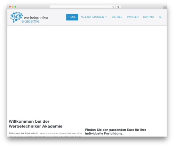Click the 'Stillstand ist Rückschritt.' bold text
Viewport: 174px width, 147px height.
24,133
